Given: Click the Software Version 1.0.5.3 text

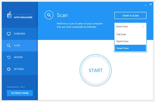Looking at the screenshot, I should (x=16, y=87).
